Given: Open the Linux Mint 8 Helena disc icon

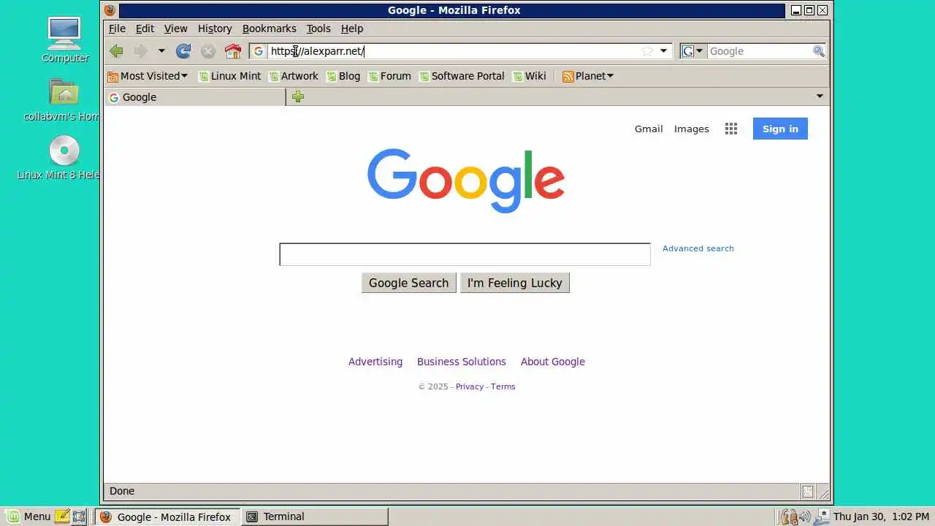Looking at the screenshot, I should (x=64, y=151).
